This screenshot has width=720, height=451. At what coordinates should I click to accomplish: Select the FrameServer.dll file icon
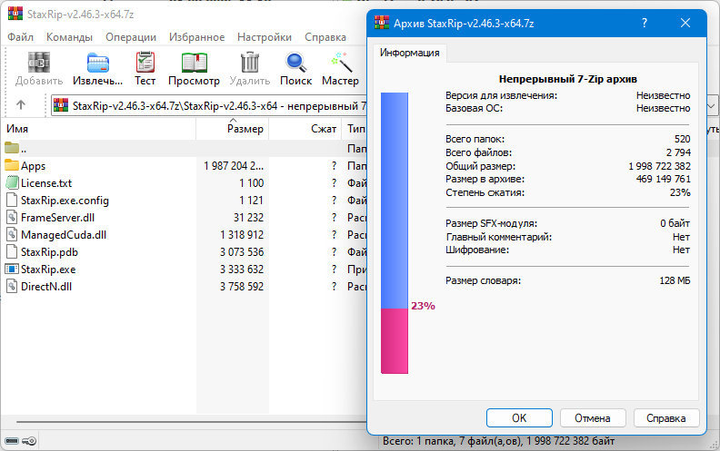(12, 217)
